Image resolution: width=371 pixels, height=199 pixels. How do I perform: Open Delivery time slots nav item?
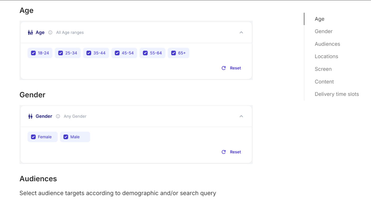tap(337, 94)
